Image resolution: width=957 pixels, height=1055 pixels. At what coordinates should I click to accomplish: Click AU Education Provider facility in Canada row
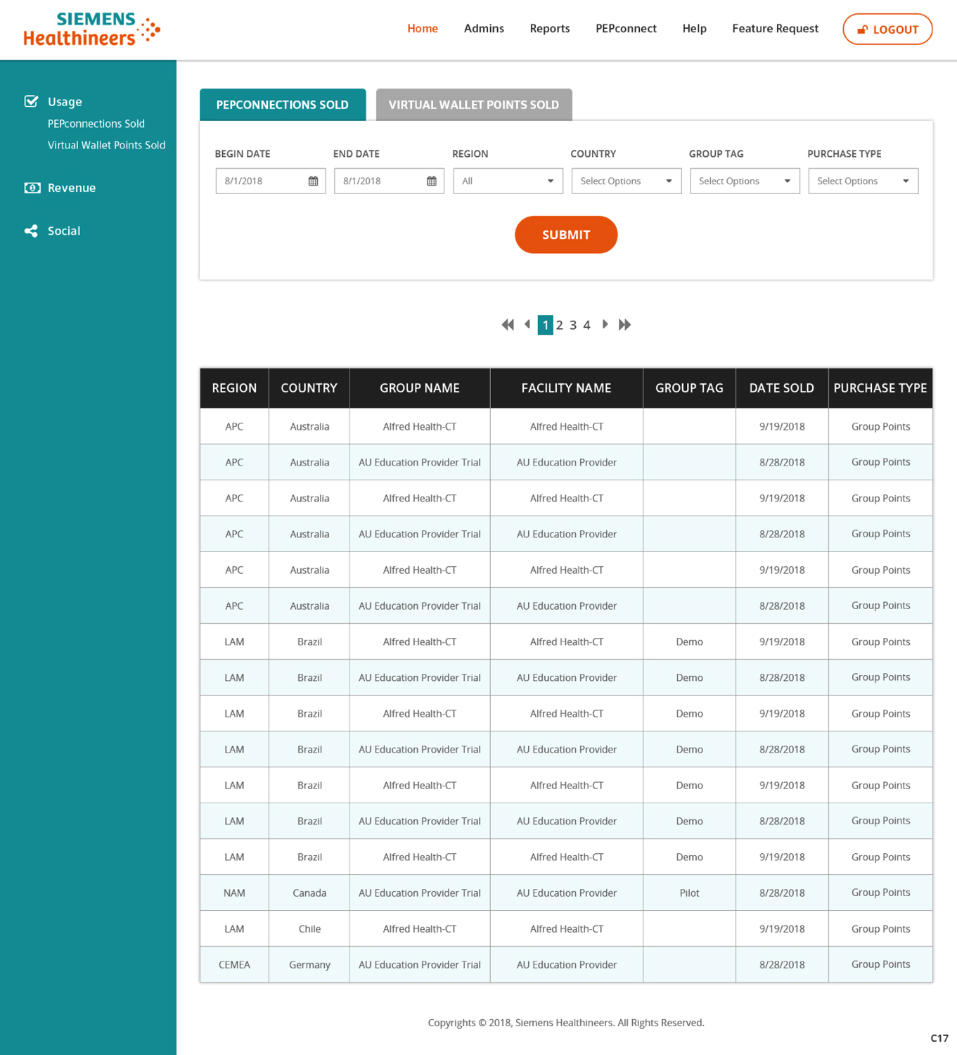coord(567,893)
